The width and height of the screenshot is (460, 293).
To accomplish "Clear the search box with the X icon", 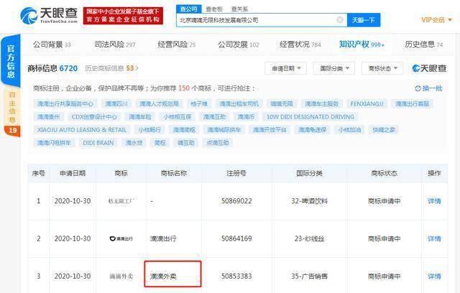I will 340,19.
